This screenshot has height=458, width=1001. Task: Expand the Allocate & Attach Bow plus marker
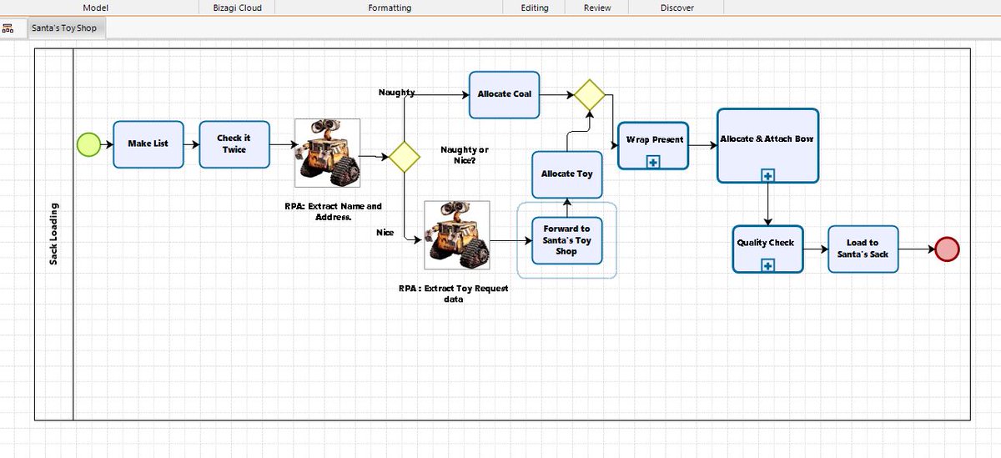click(767, 175)
